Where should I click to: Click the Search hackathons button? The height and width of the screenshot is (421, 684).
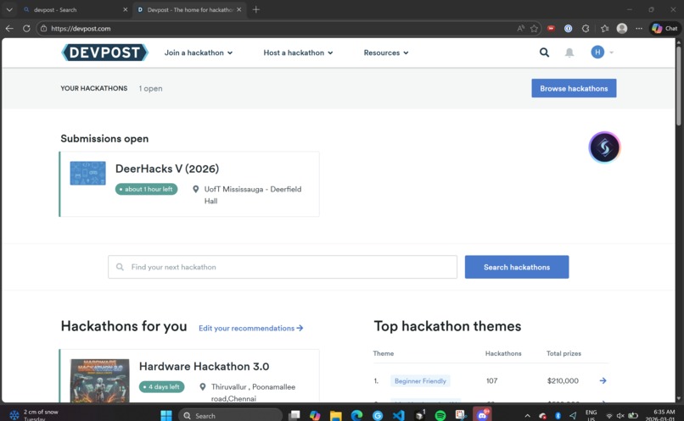point(517,267)
